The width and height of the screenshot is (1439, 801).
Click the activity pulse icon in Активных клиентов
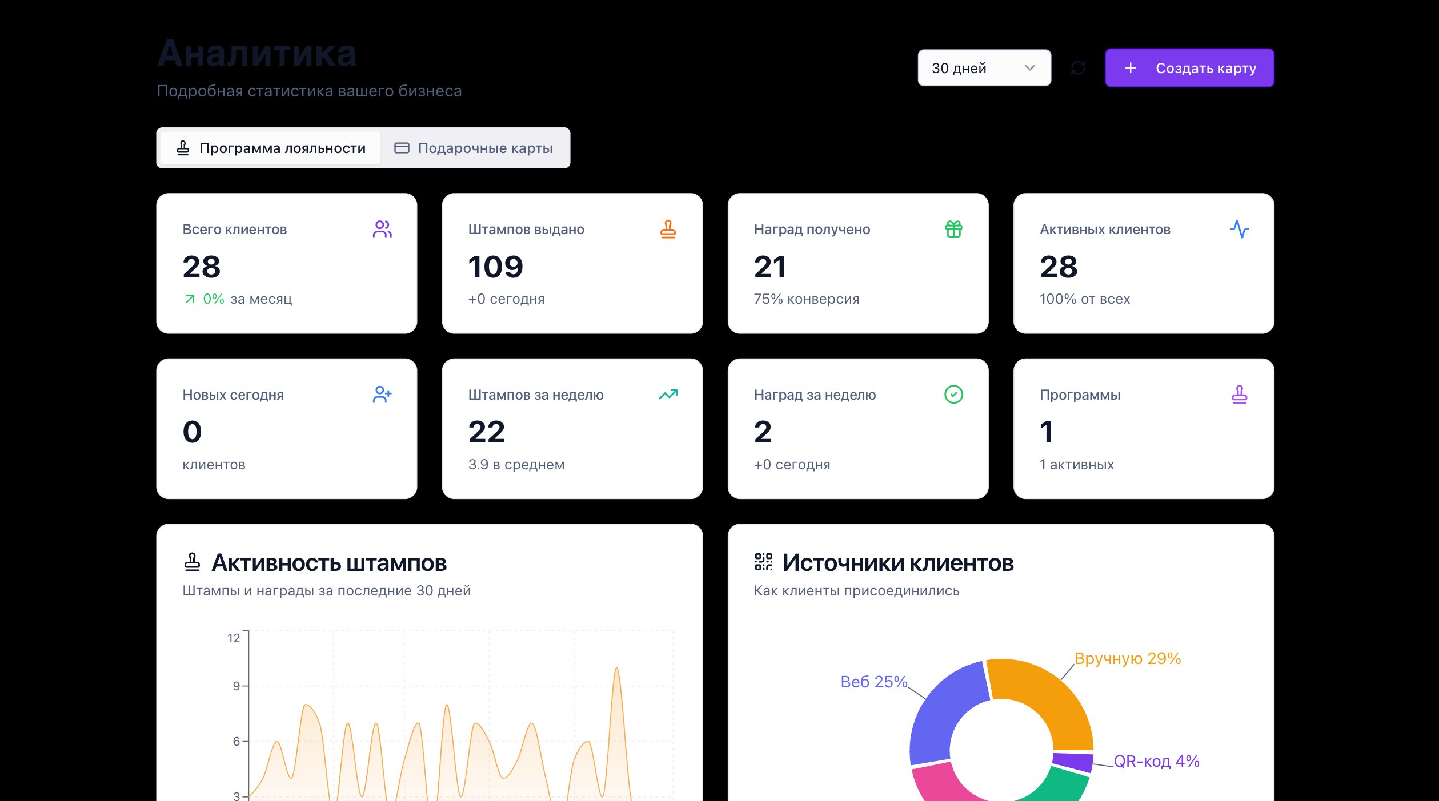click(x=1239, y=229)
